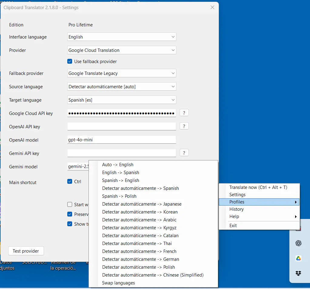Select Settings in tray menu
Viewport: 310px width, 289px height.
tap(259, 195)
